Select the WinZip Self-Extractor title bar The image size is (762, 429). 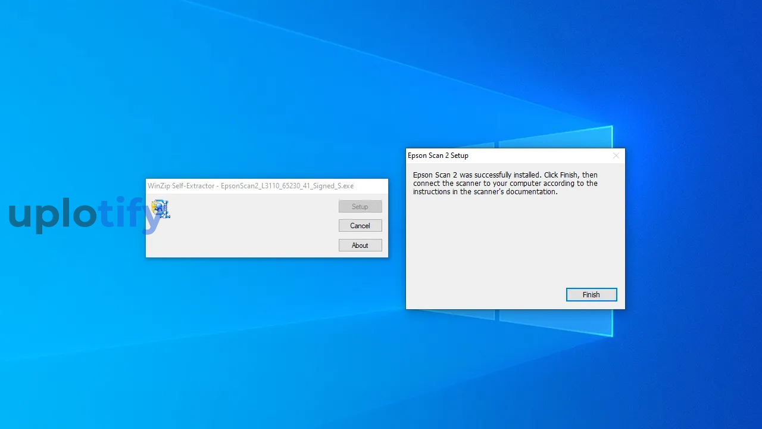coord(267,186)
